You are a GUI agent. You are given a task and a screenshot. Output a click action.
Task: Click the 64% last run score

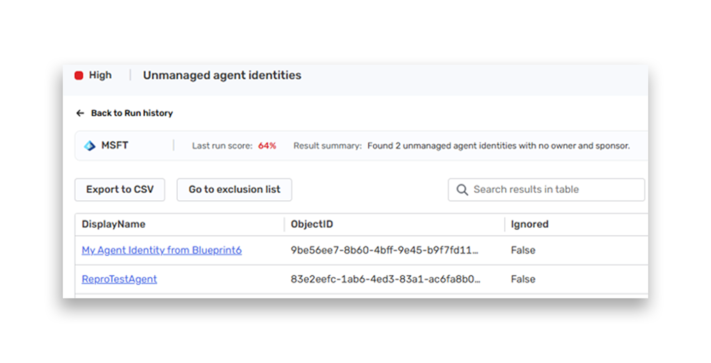pyautogui.click(x=267, y=146)
